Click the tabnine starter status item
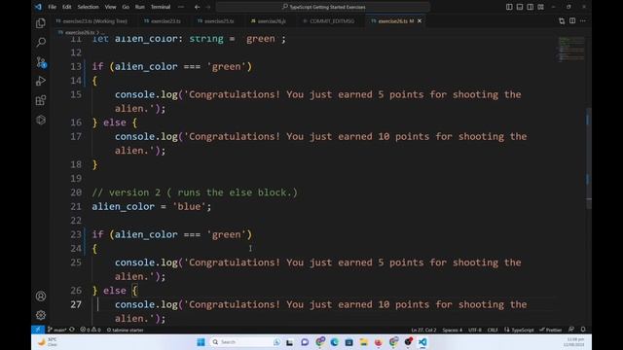 [x=125, y=330]
